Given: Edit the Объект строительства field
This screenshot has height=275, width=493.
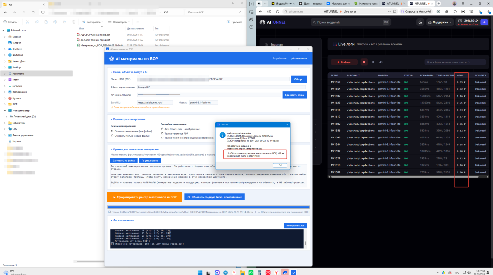Looking at the screenshot, I should pos(221,87).
